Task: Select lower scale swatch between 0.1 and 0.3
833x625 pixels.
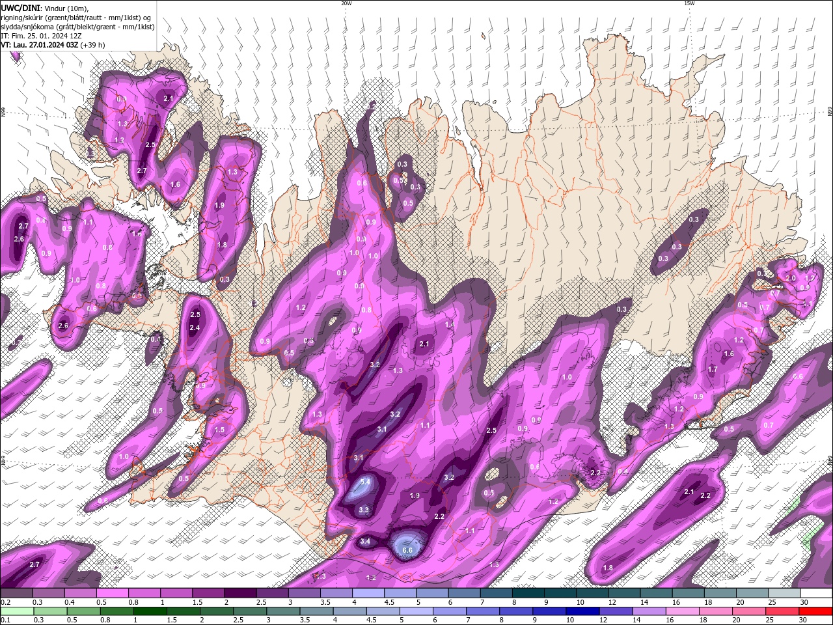Action: point(17,611)
